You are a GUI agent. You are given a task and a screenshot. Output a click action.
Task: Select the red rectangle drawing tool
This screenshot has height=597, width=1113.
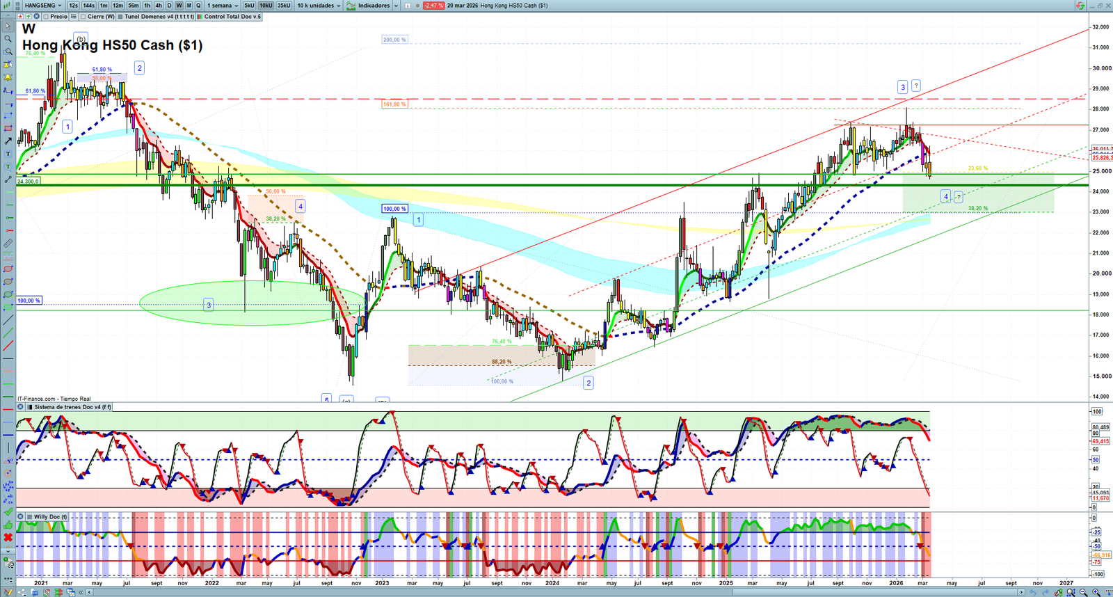click(8, 129)
